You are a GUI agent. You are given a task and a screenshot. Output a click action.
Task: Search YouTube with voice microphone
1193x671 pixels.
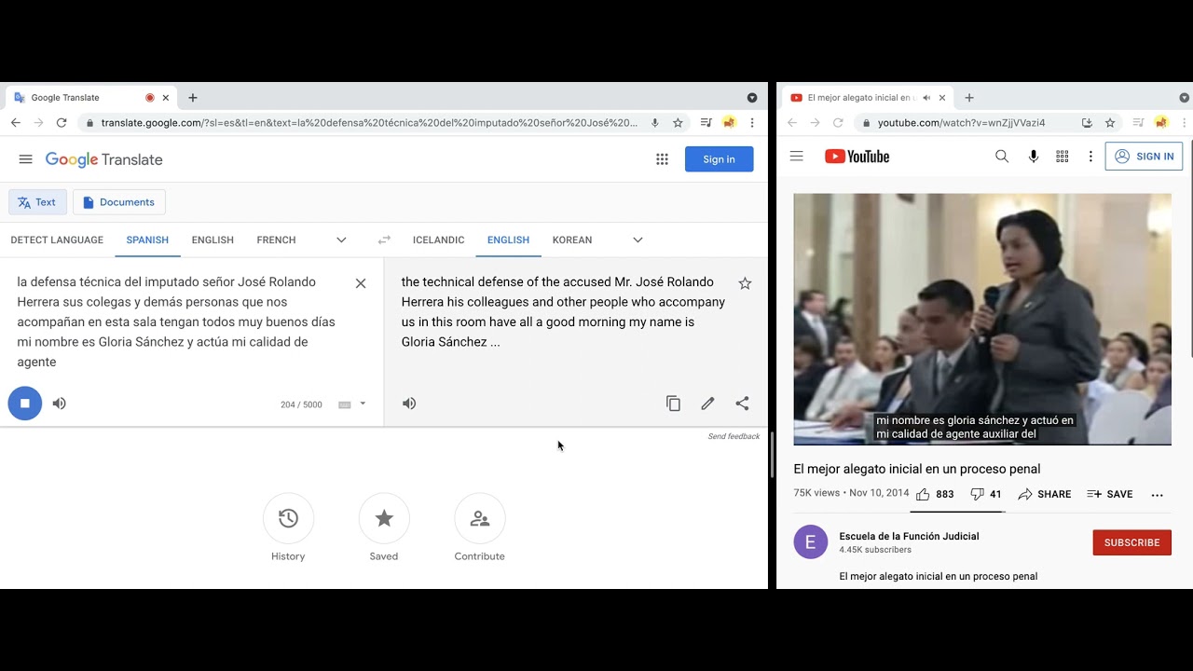pos(1033,157)
